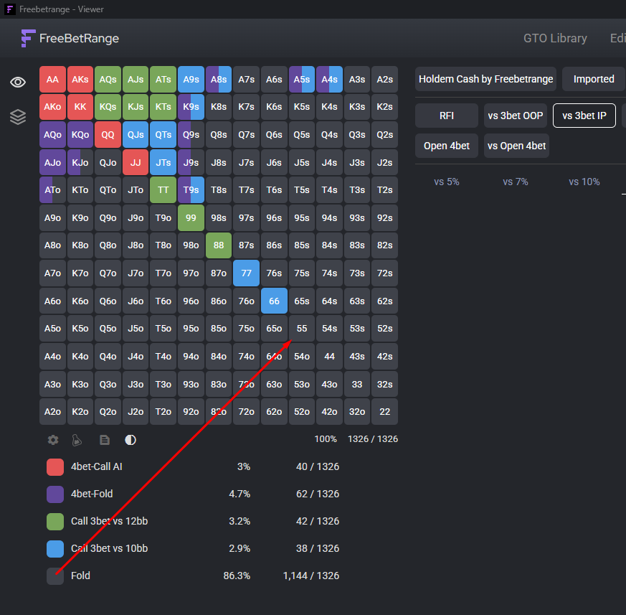Viewport: 626px width, 615px height.
Task: Open the GTO Library menu
Action: pyautogui.click(x=555, y=38)
